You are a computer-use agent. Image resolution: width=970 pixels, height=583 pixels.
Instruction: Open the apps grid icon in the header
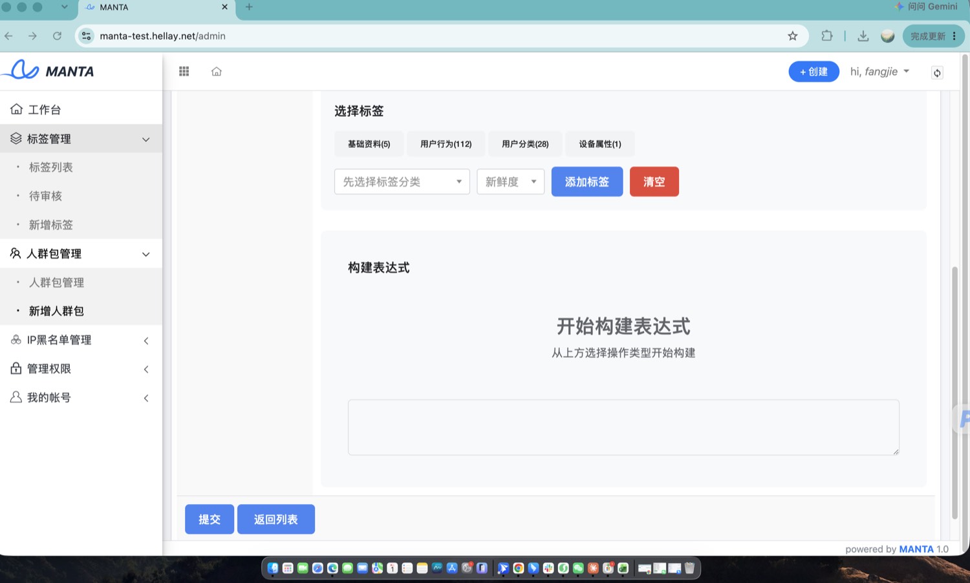[x=184, y=71]
